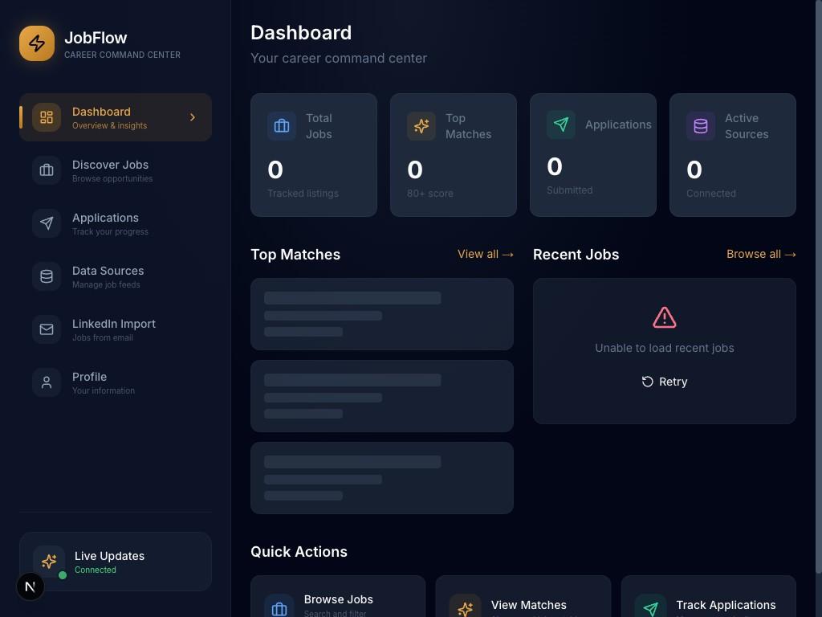The image size is (822, 617).
Task: Click the CAREER COMMAND CENTER tagline
Action: tap(122, 55)
